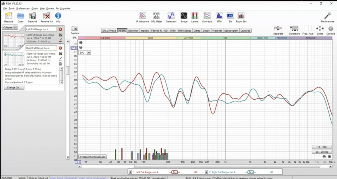Screen dimensions: 337x179
Task: Switch to Waterfall tab
Action: [217, 31]
